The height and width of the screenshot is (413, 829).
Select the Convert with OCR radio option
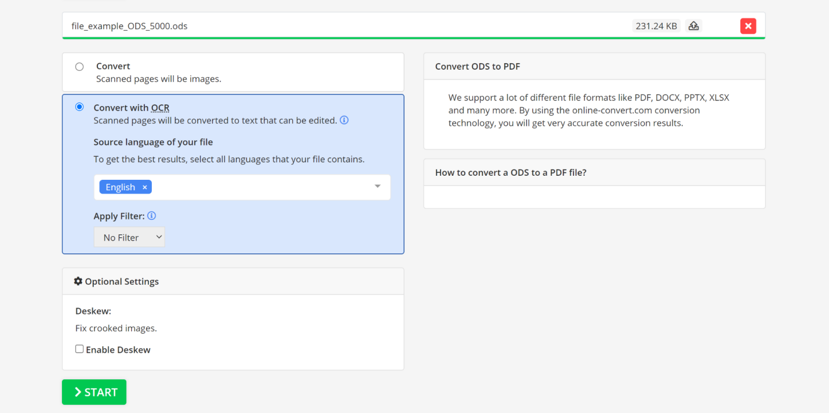point(79,107)
